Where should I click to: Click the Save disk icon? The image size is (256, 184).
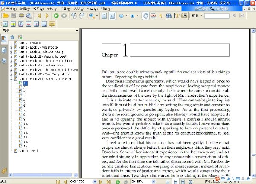pyautogui.click(x=14, y=16)
